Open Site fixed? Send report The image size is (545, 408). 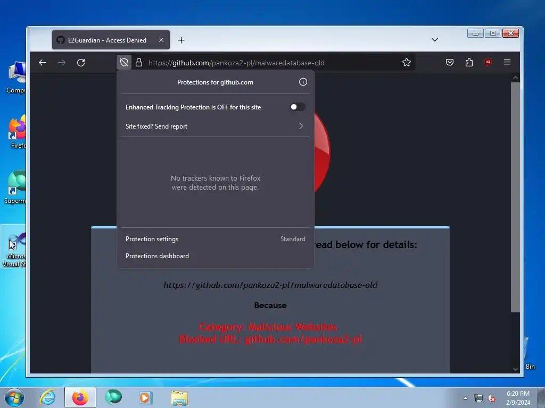215,126
